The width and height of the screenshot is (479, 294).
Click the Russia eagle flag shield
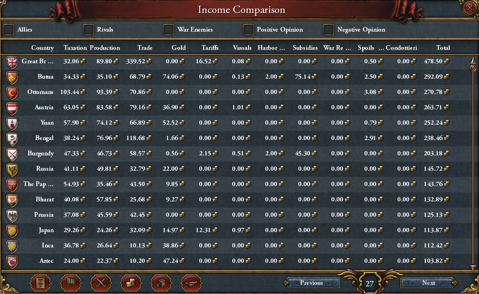[x=12, y=169]
